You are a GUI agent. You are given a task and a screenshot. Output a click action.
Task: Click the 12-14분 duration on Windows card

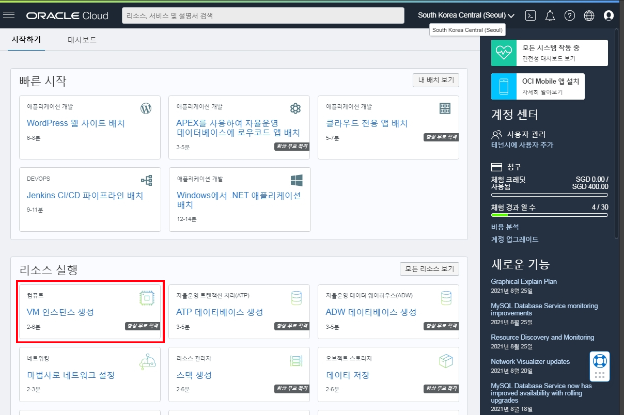click(186, 219)
